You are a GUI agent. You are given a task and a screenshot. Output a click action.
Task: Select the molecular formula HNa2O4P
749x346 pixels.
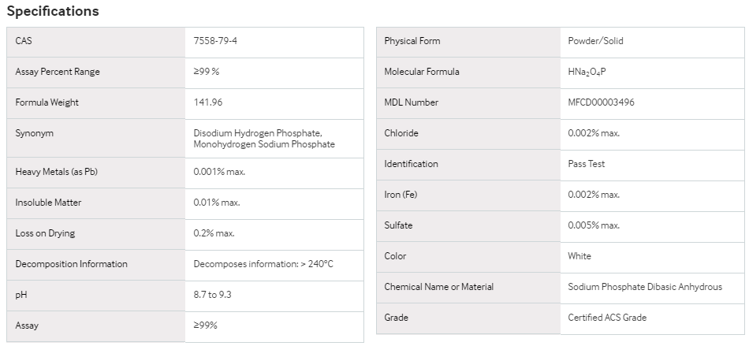point(587,72)
